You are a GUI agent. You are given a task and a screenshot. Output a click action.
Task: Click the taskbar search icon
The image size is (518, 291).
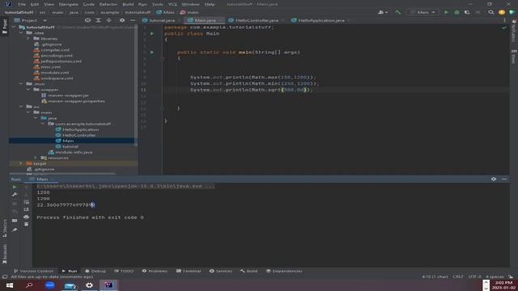pyautogui.click(x=29, y=285)
